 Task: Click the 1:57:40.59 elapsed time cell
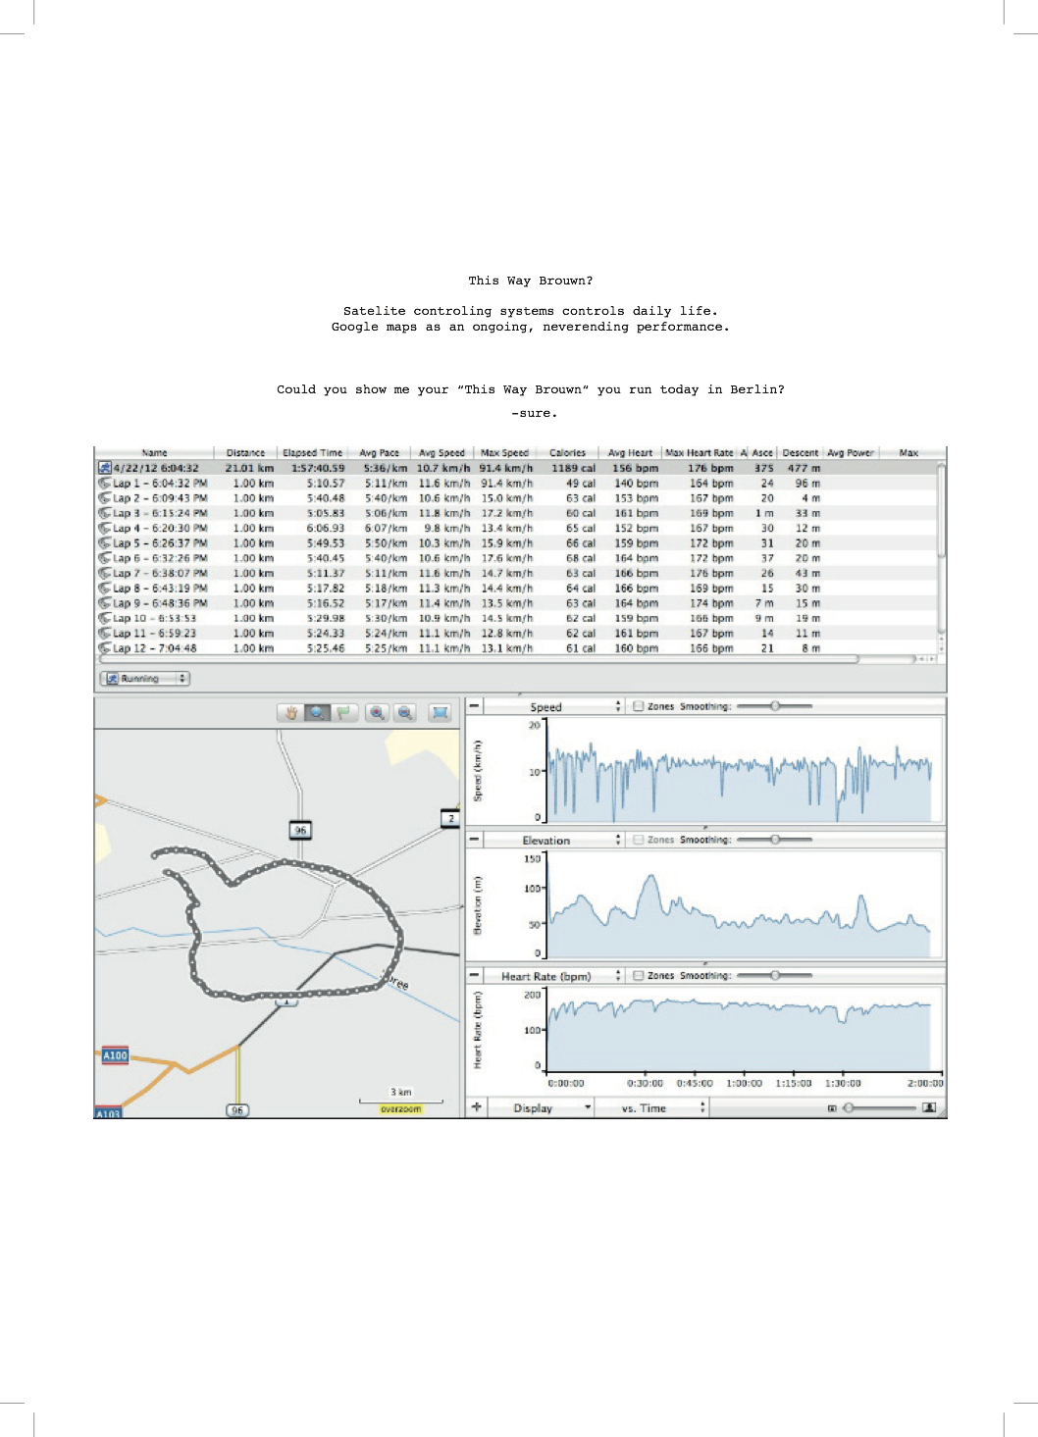click(x=318, y=468)
